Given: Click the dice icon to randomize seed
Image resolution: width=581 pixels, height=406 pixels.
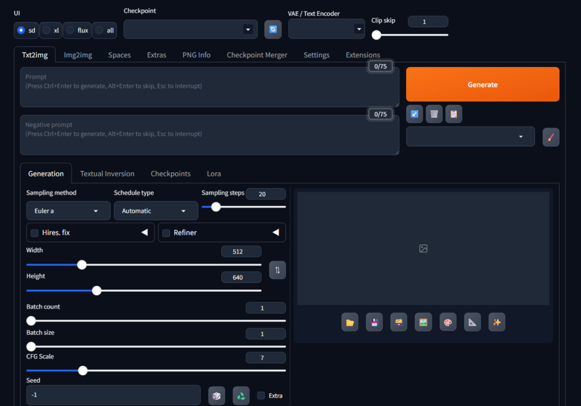Looking at the screenshot, I should (x=217, y=396).
